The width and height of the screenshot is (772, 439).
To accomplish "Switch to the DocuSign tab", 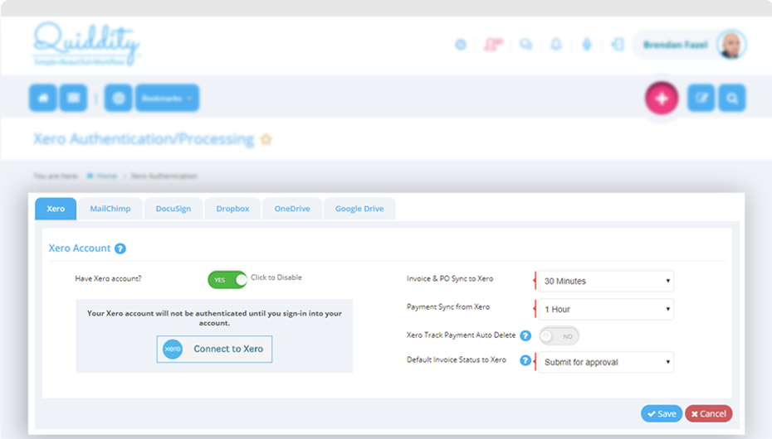I will point(173,209).
